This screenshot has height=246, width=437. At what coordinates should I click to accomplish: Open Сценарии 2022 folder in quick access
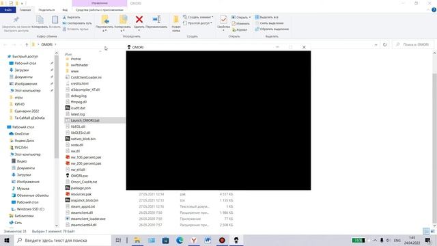click(27, 111)
